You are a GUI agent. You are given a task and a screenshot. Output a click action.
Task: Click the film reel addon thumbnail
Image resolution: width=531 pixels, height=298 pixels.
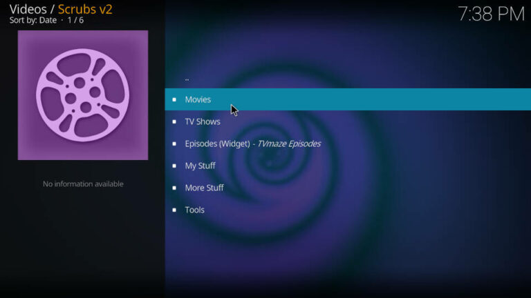83,95
